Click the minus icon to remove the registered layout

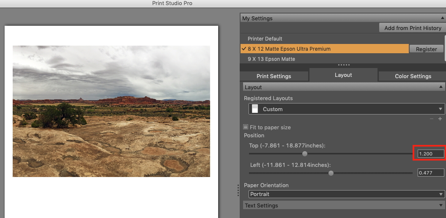432,119
